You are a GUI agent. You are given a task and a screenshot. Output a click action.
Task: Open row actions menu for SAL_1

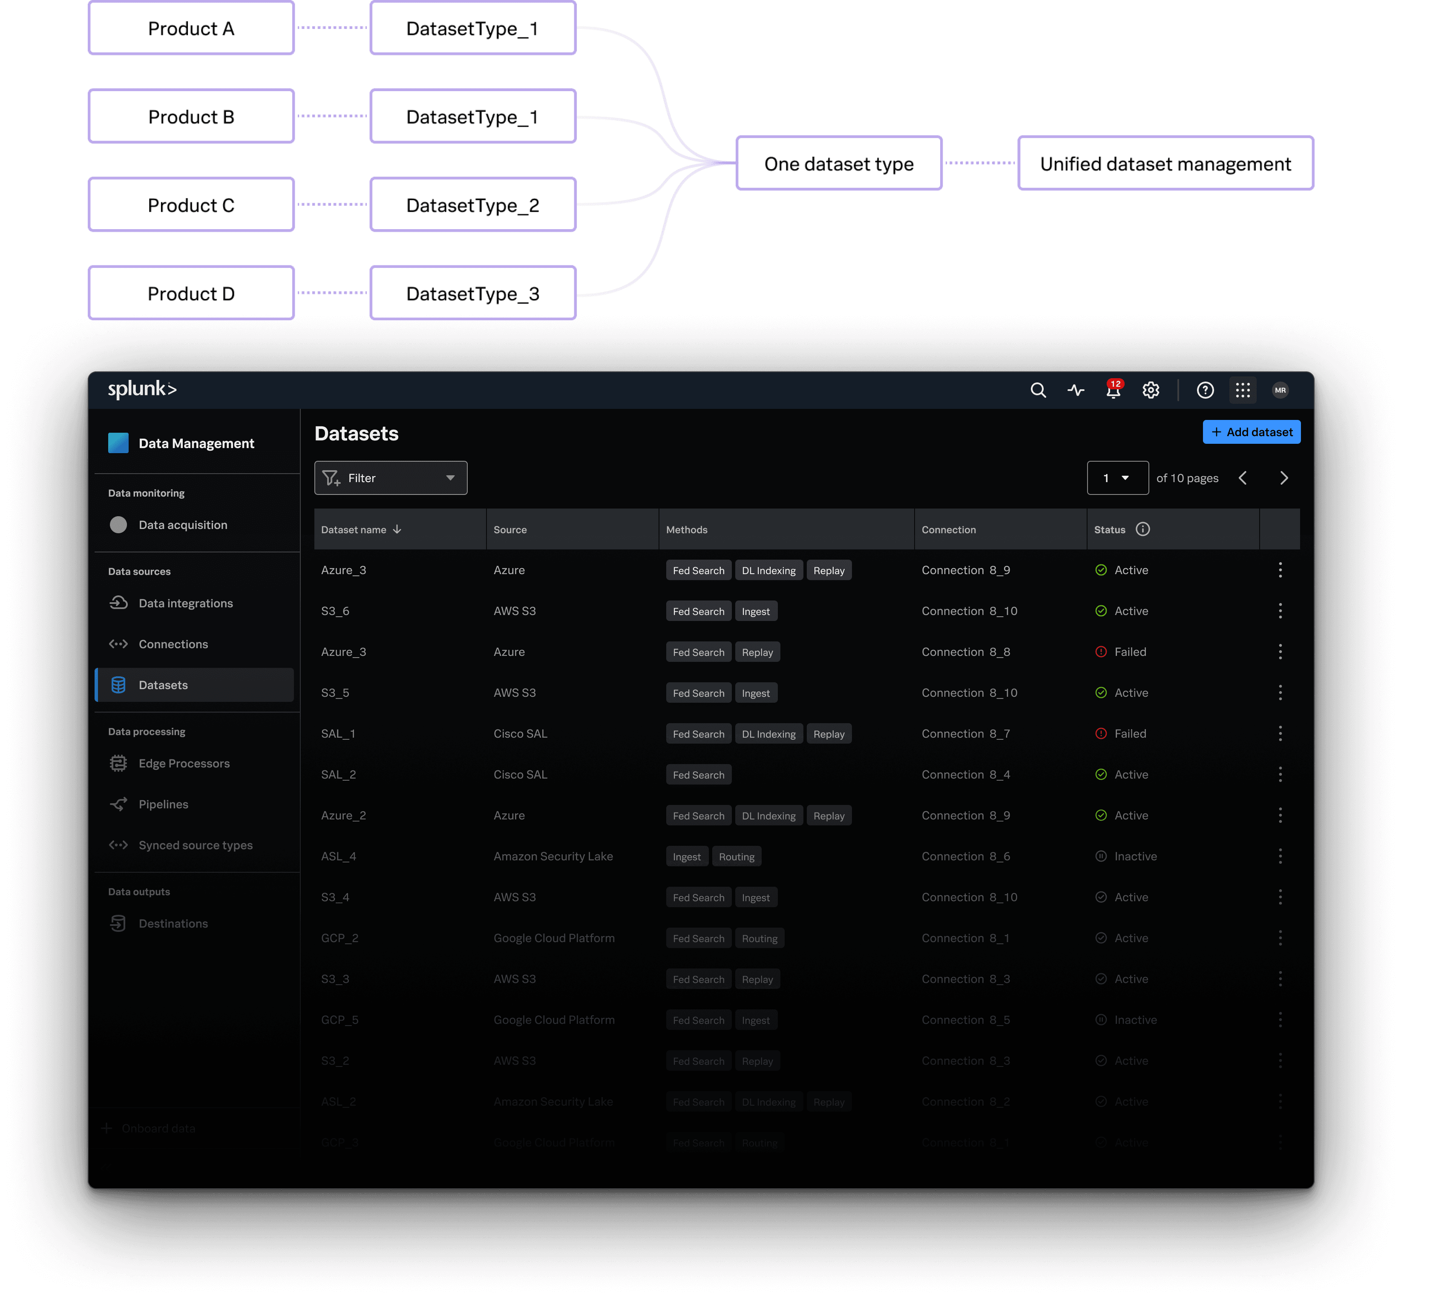[1280, 733]
